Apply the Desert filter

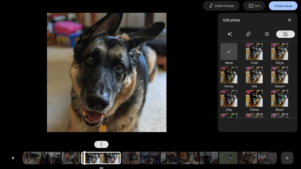(279, 75)
